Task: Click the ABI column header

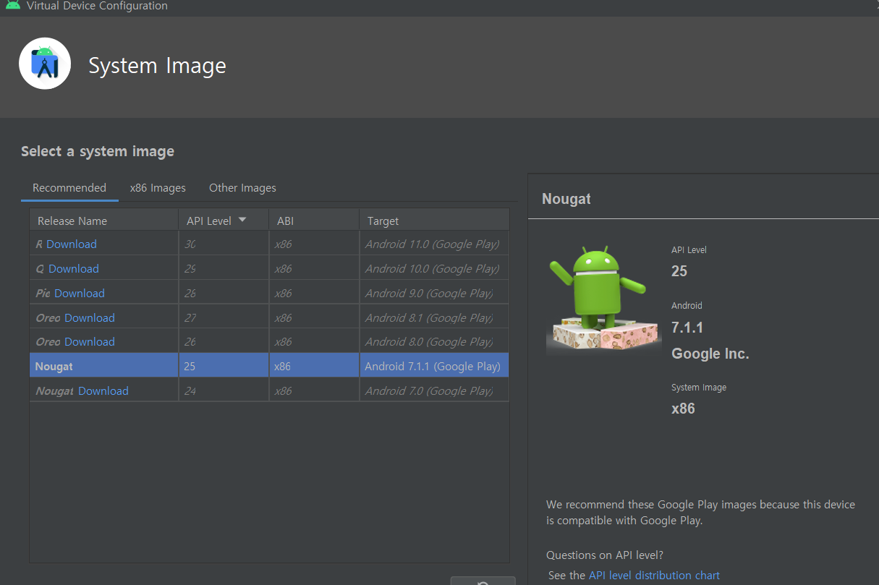Action: [314, 221]
